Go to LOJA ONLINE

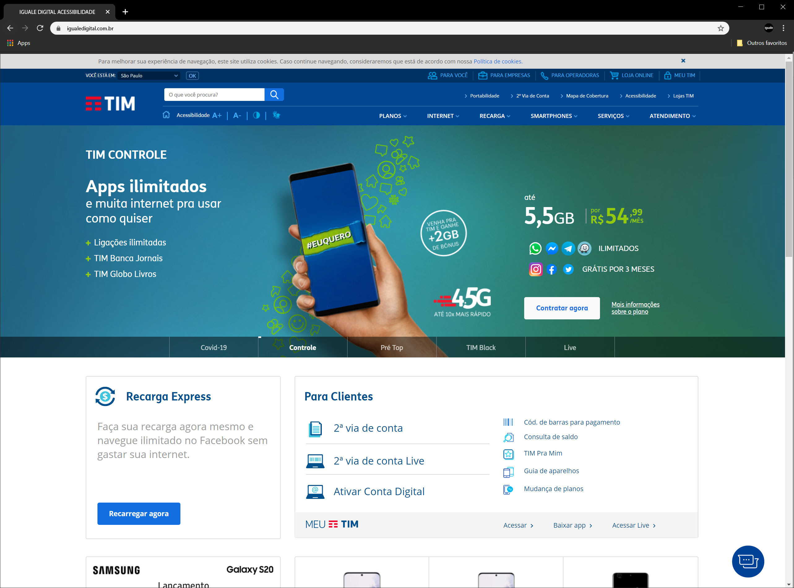[632, 76]
